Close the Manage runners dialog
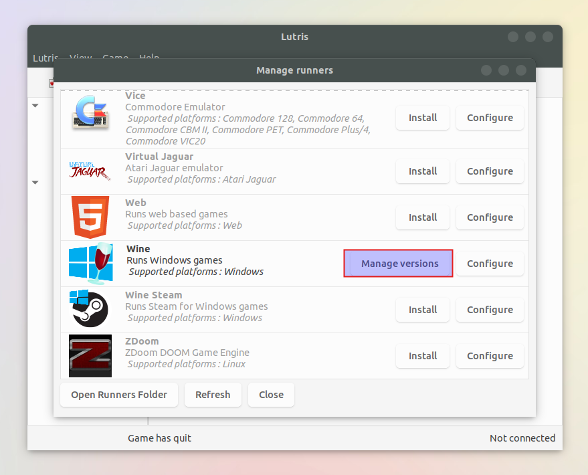This screenshot has height=475, width=588. [x=271, y=395]
